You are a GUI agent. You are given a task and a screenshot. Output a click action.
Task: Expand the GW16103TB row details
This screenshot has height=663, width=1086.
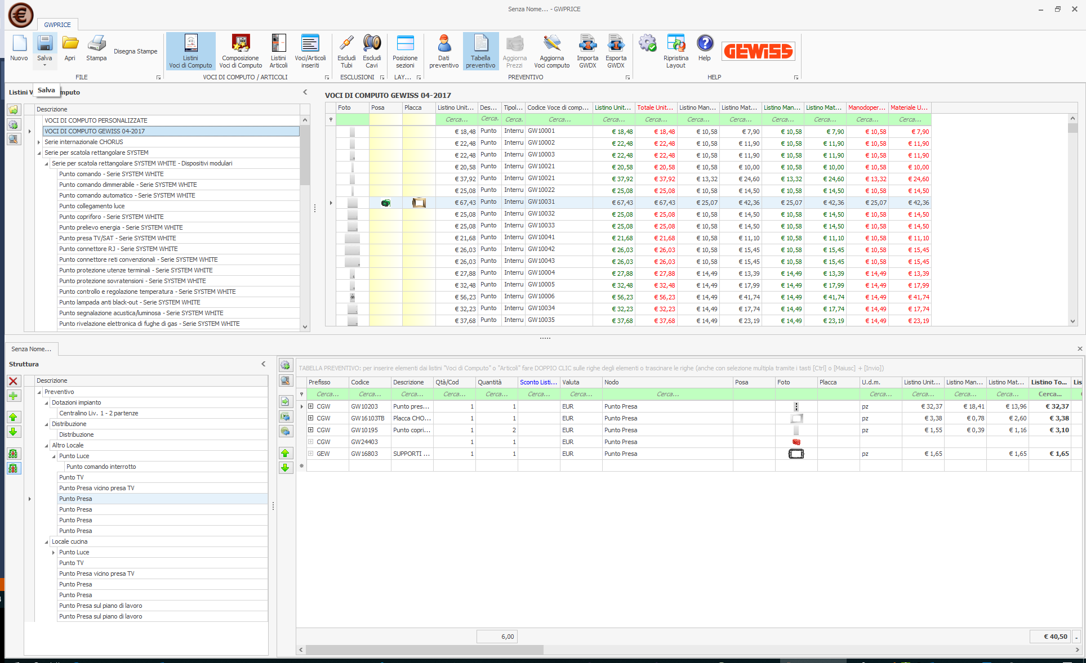pos(310,418)
